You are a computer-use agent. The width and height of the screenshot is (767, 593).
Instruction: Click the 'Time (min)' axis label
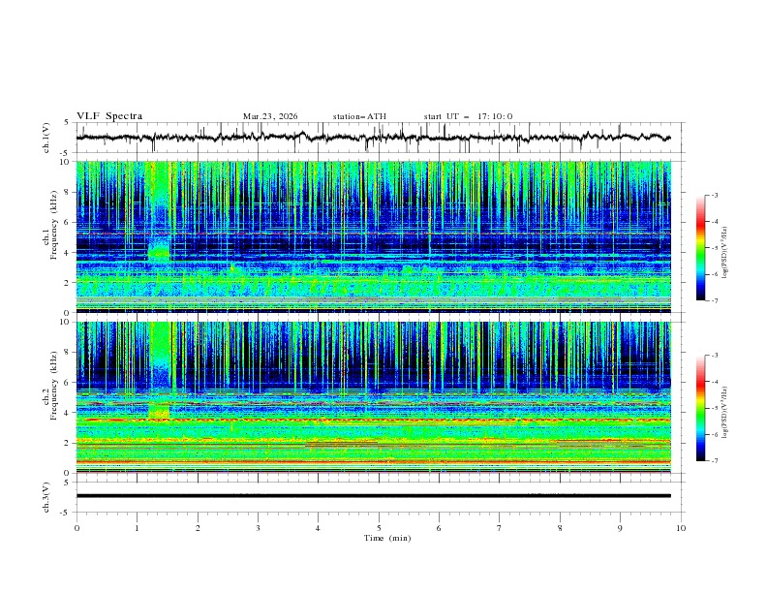click(x=387, y=538)
